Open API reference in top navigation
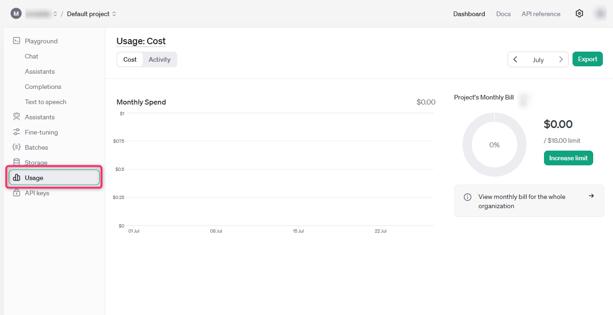Image resolution: width=613 pixels, height=315 pixels. point(541,14)
